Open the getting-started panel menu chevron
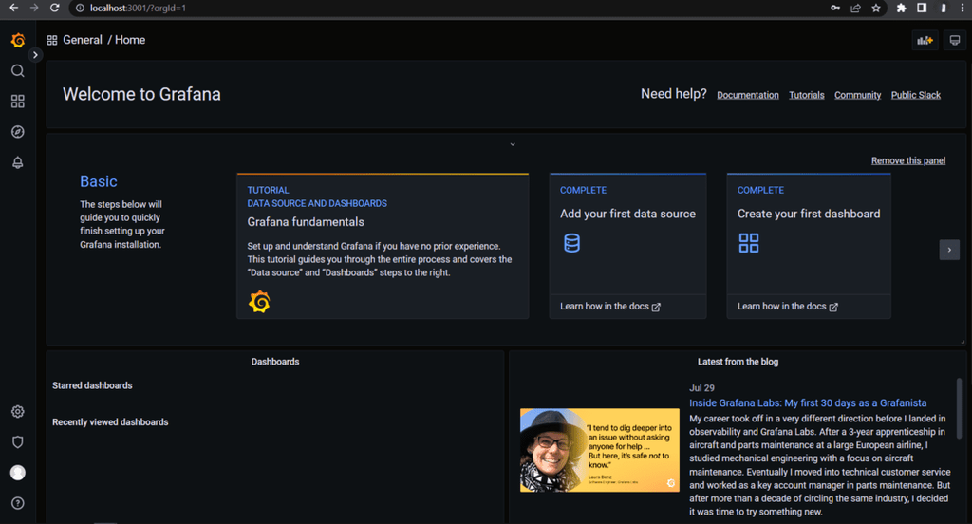Screen dimensions: 972x524 (x=513, y=144)
